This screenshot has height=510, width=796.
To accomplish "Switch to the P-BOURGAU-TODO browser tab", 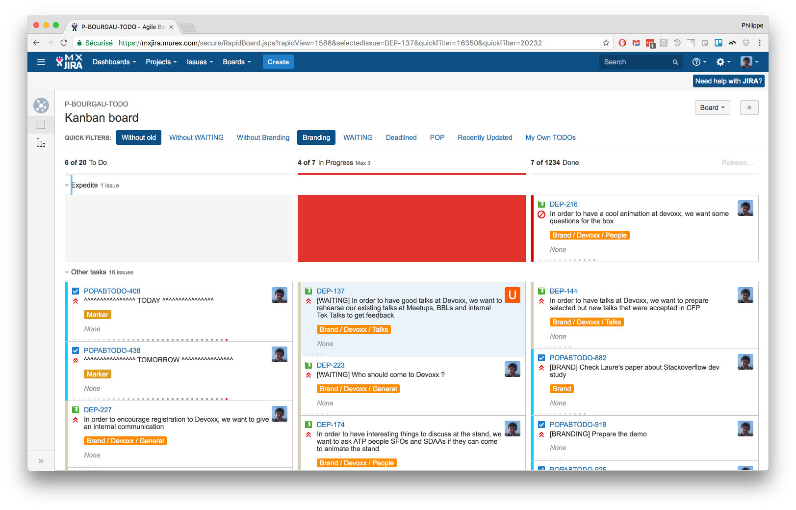I will pos(123,27).
